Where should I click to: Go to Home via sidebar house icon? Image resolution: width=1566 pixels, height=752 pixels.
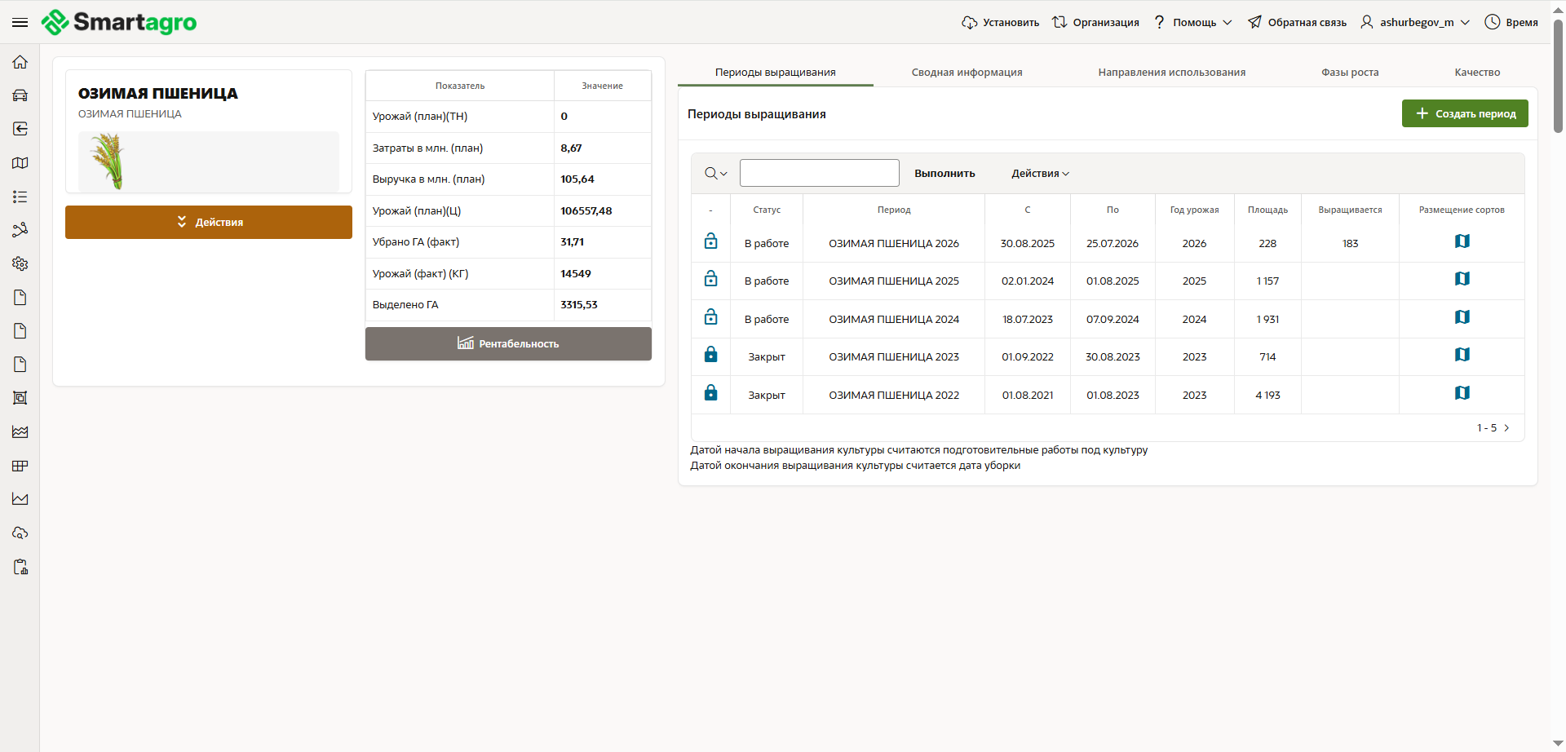coord(20,62)
